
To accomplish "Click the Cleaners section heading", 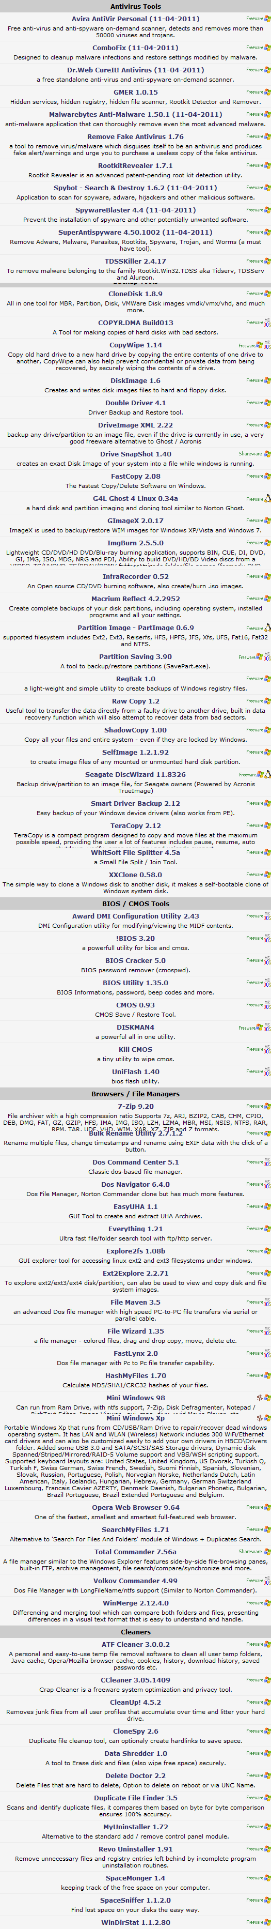I will tap(135, 1632).
